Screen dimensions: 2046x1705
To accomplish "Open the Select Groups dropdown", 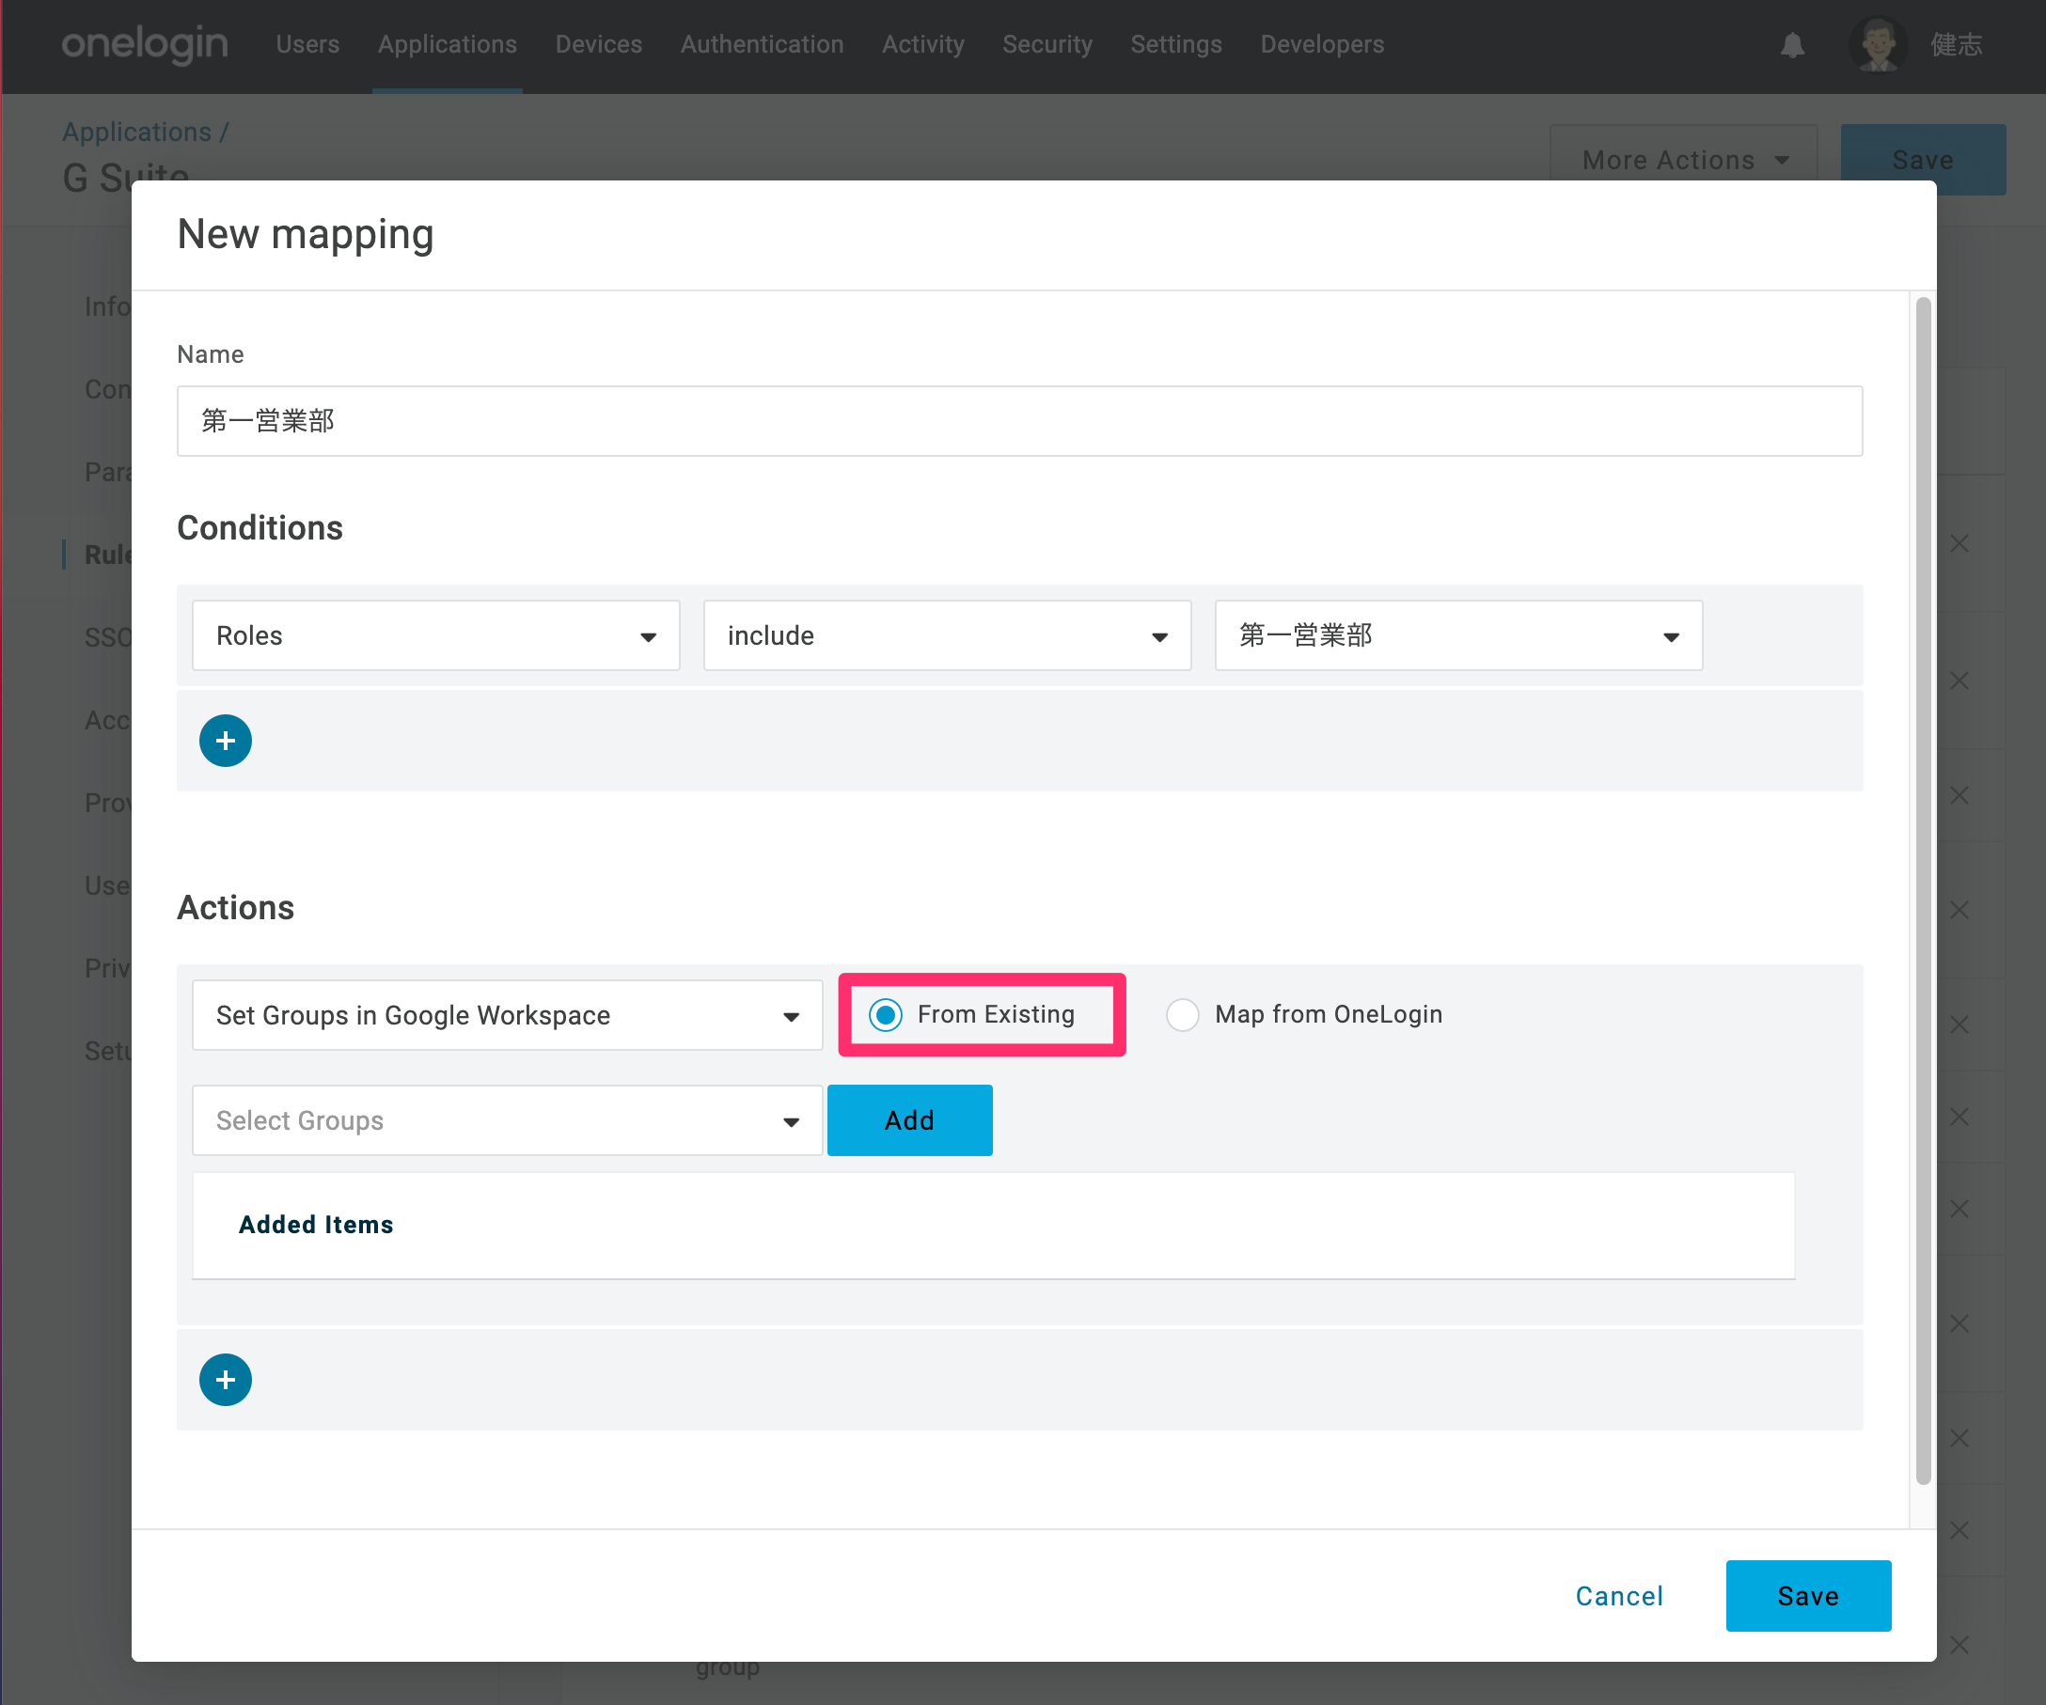I will (x=508, y=1120).
